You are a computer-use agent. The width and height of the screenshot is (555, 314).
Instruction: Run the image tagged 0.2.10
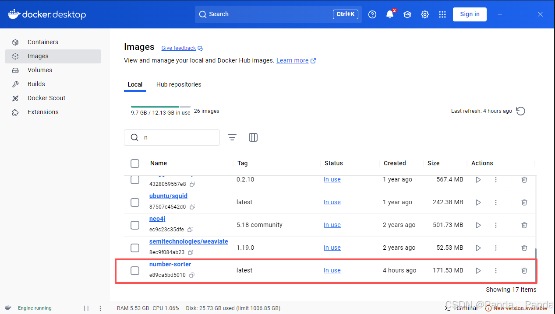tap(478, 180)
